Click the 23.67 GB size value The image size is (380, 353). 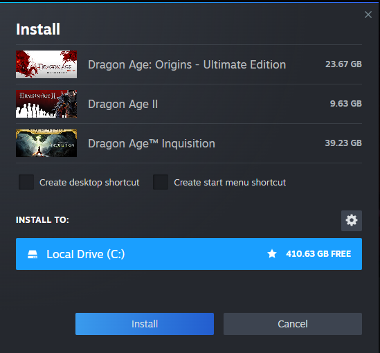pyautogui.click(x=343, y=64)
